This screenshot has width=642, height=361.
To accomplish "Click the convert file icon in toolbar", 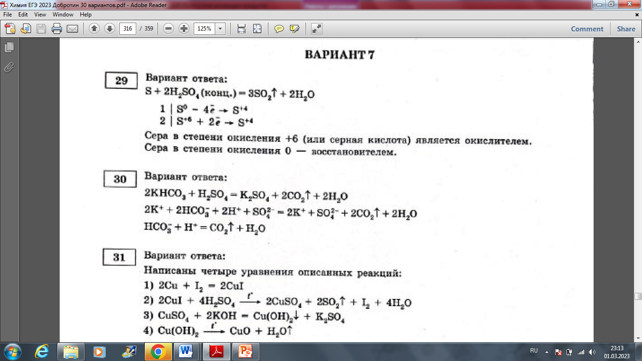I will click(x=26, y=29).
